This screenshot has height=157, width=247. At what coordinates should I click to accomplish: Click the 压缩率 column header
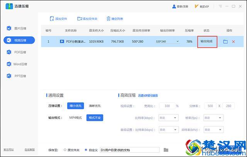pyautogui.click(x=189, y=31)
